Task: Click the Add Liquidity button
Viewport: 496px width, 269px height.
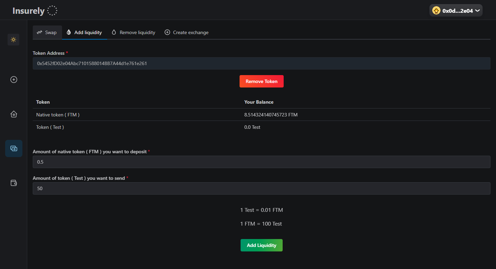Action: coord(261,245)
